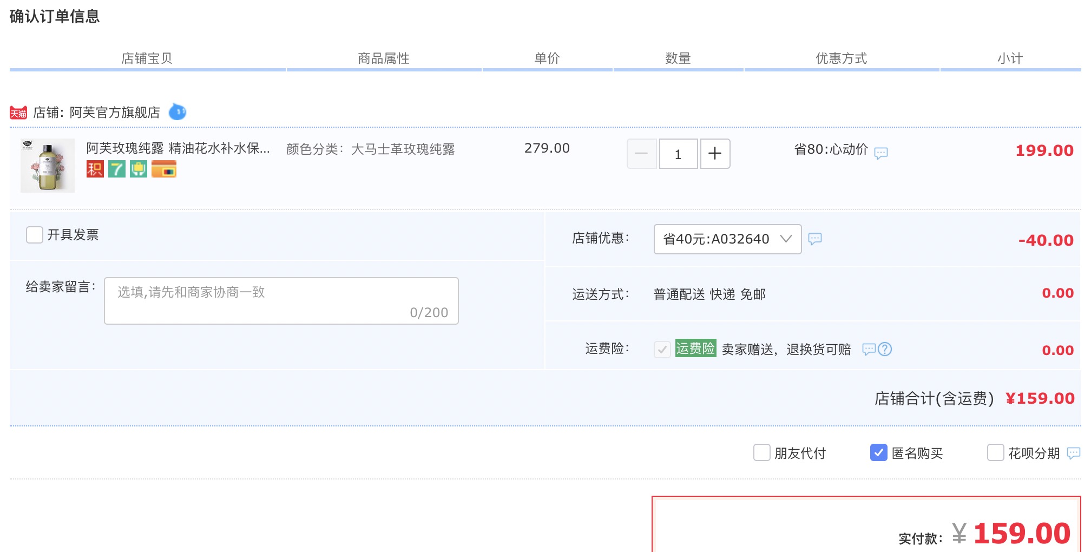Increase quantity with the plus button
Image resolution: width=1091 pixels, height=552 pixels.
click(x=715, y=154)
